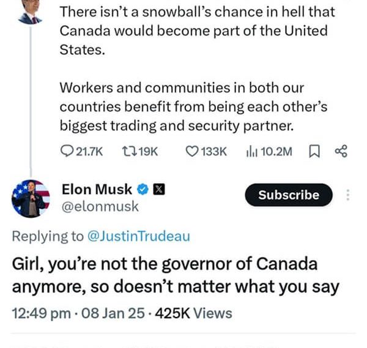Click the X affiliation badge beside Elon Musk
367x348 pixels.
click(x=158, y=189)
